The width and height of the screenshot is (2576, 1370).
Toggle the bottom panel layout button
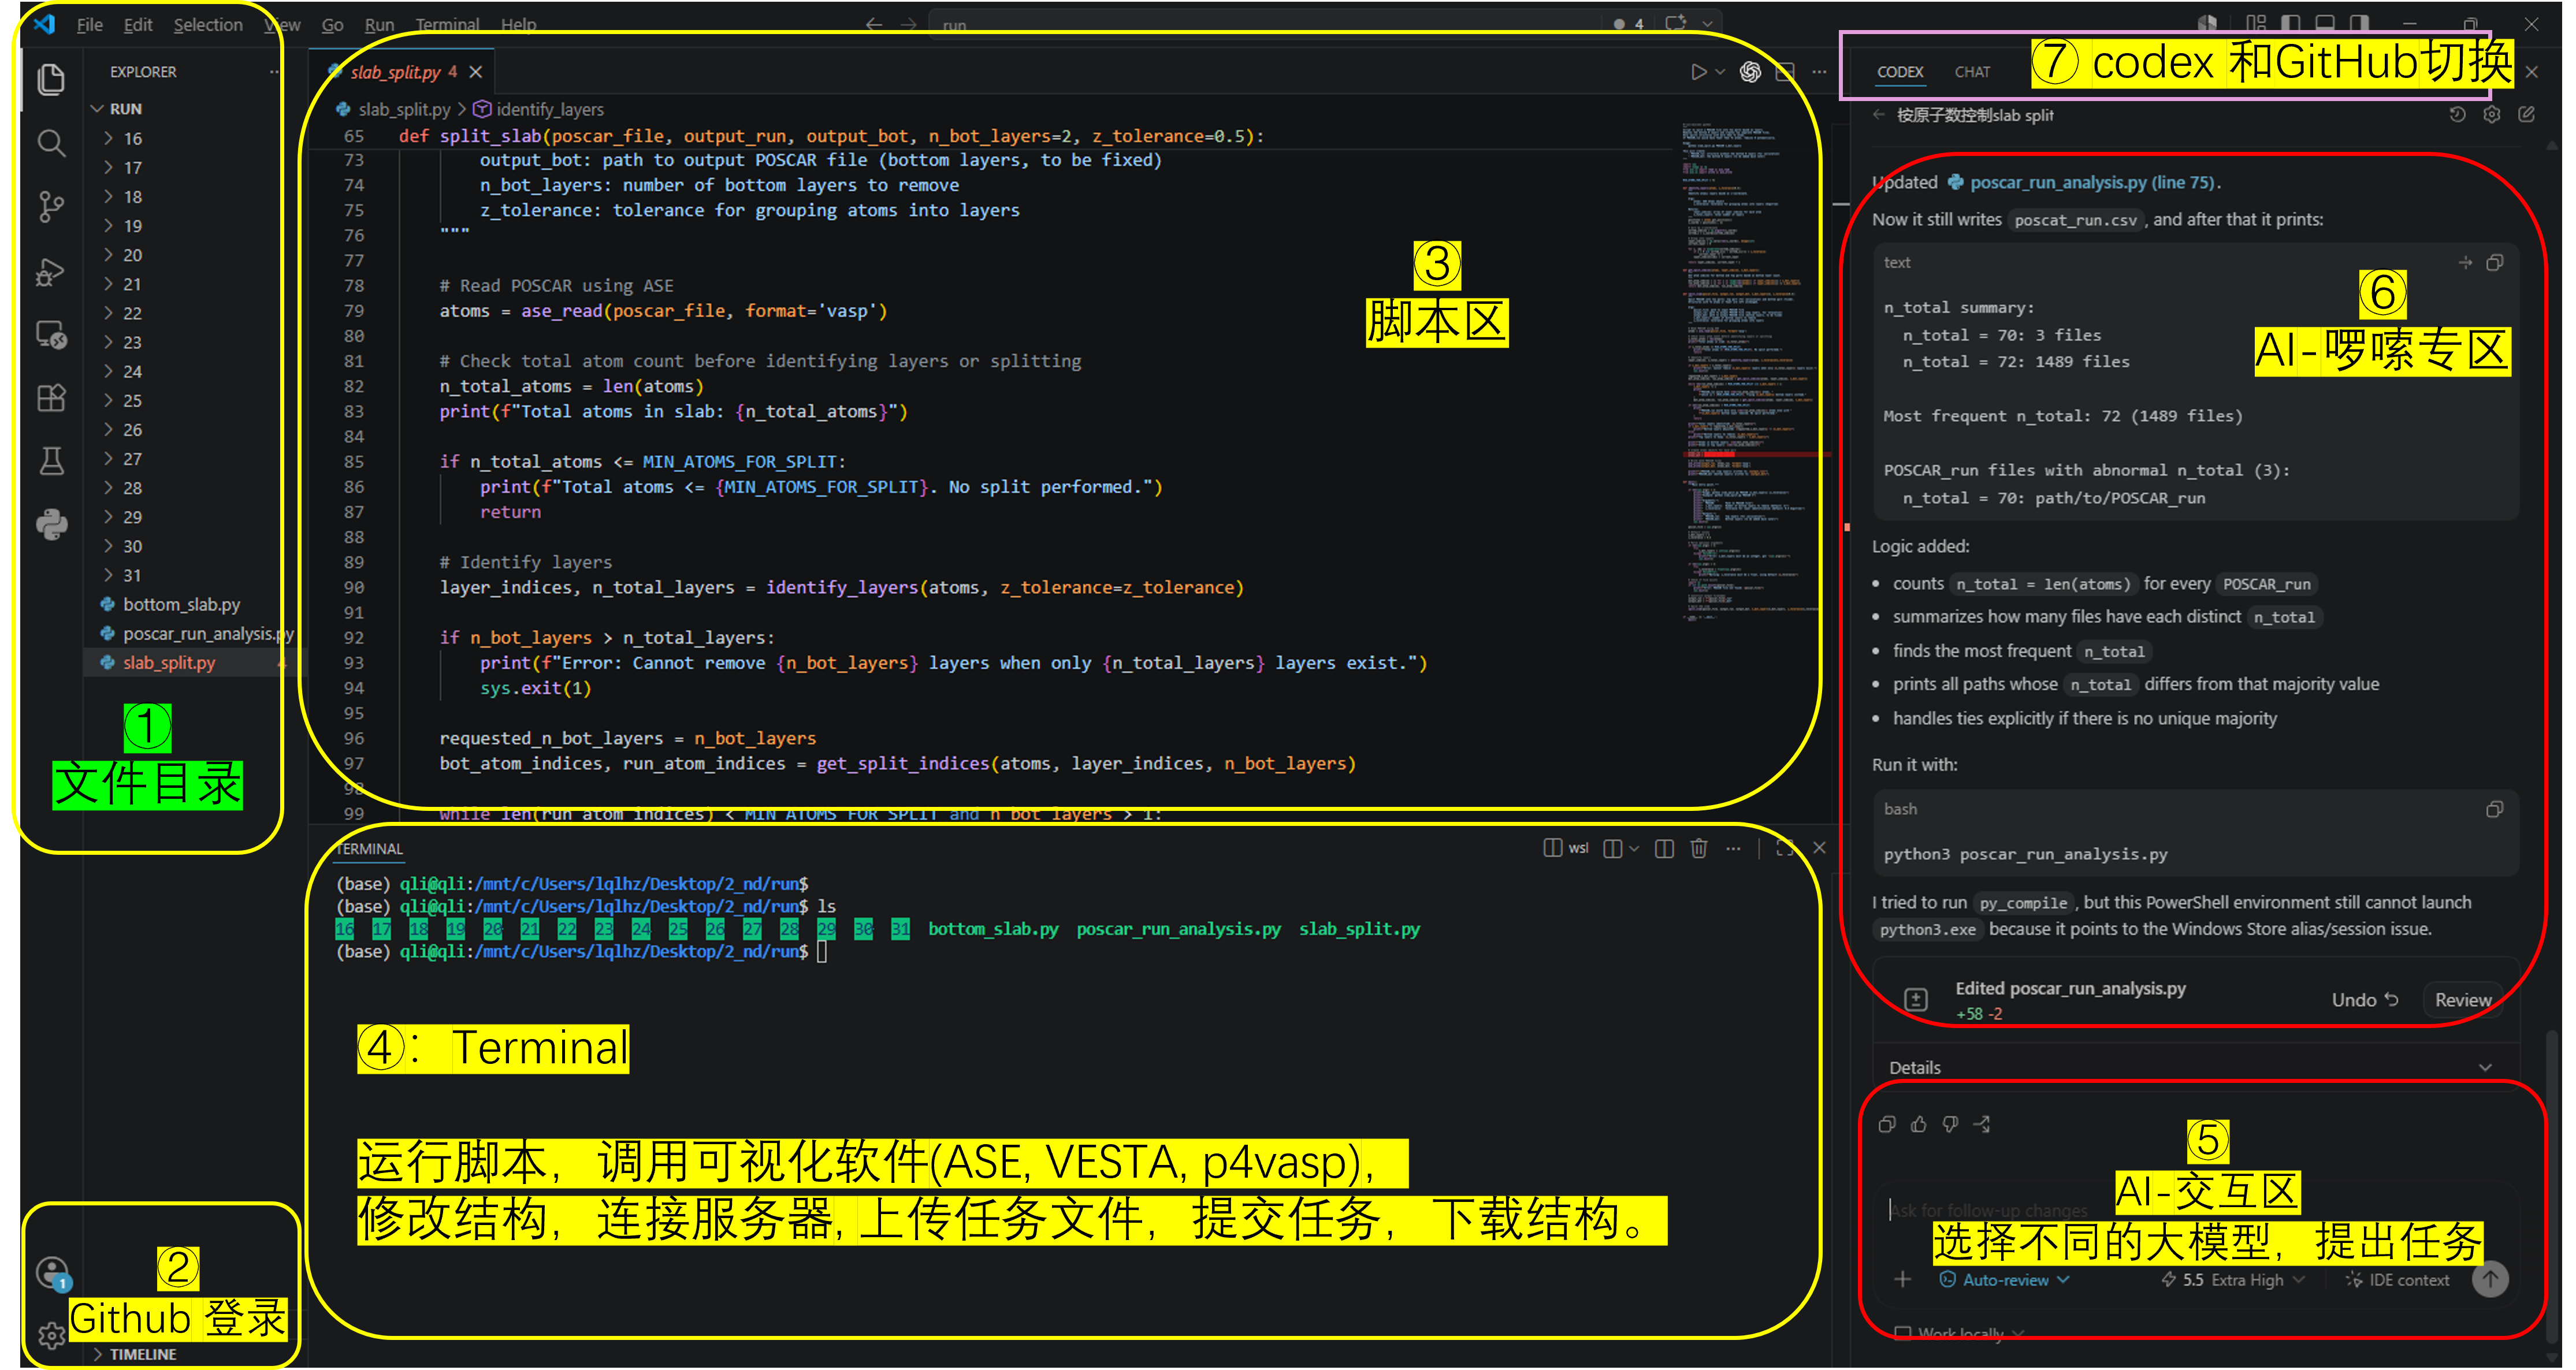tap(2325, 23)
